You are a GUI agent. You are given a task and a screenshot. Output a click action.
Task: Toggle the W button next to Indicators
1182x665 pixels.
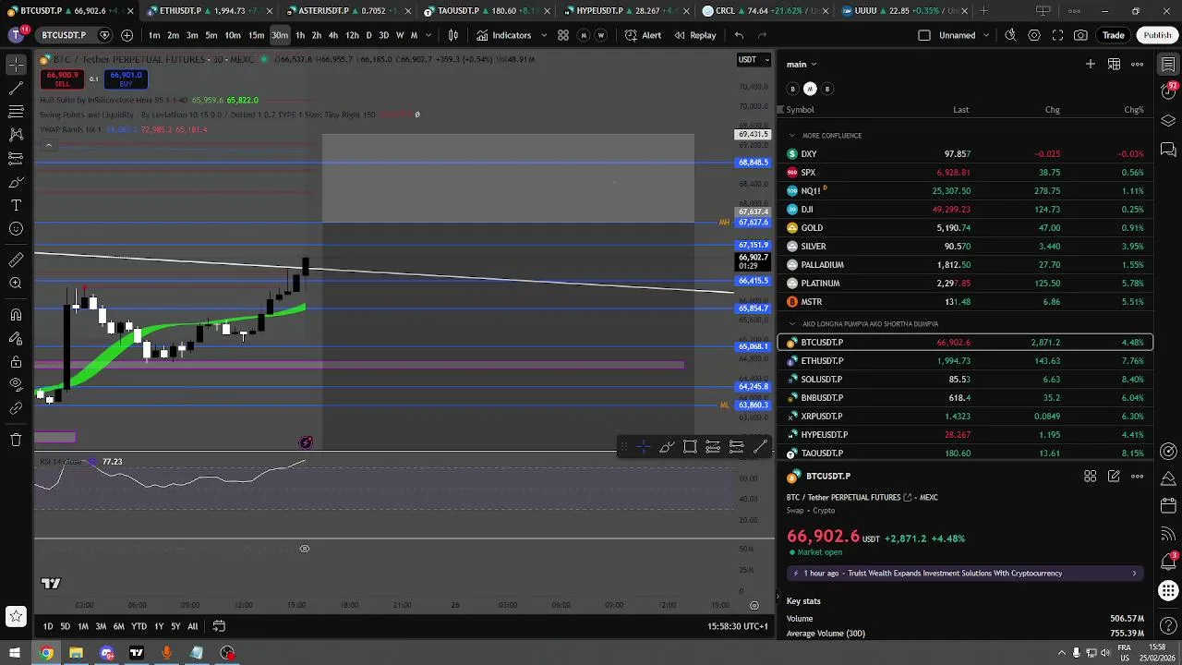click(x=601, y=35)
